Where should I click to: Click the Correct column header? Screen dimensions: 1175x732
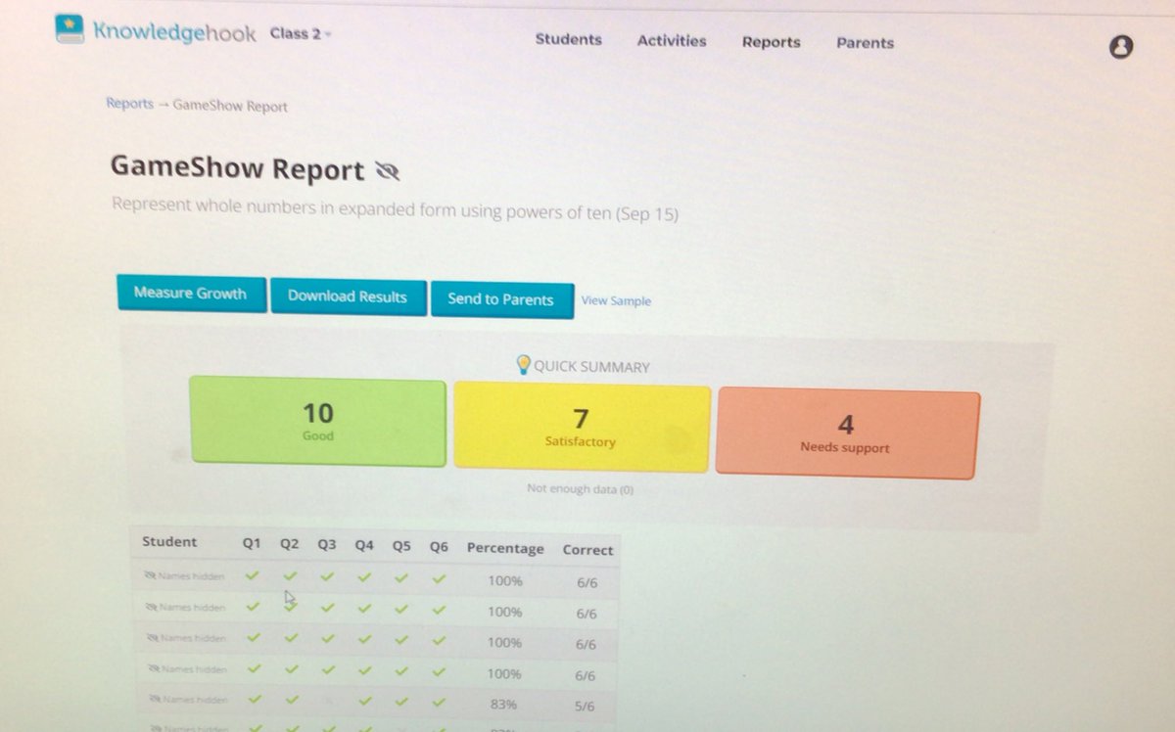click(587, 550)
